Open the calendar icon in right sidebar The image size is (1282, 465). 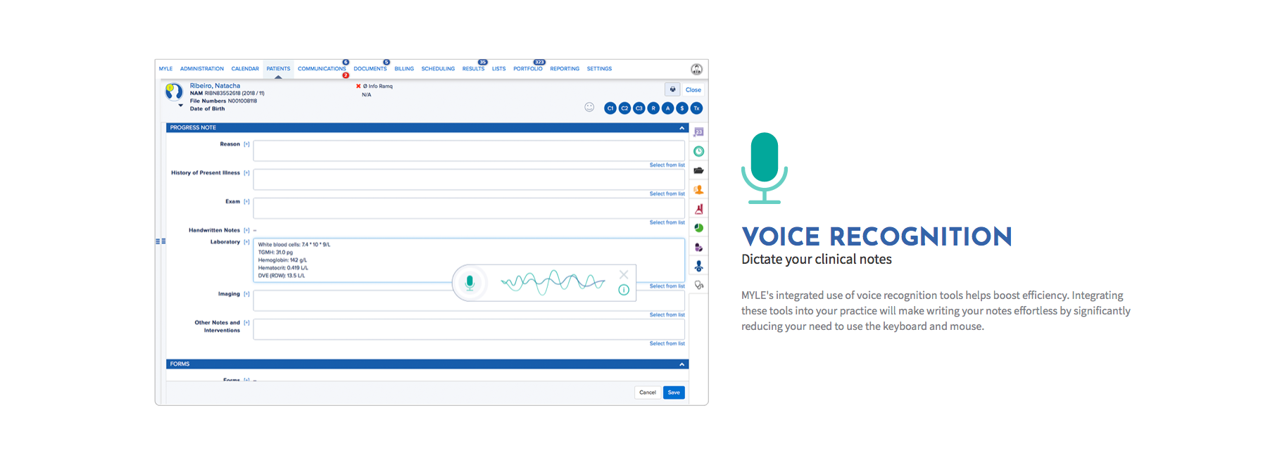pyautogui.click(x=698, y=132)
